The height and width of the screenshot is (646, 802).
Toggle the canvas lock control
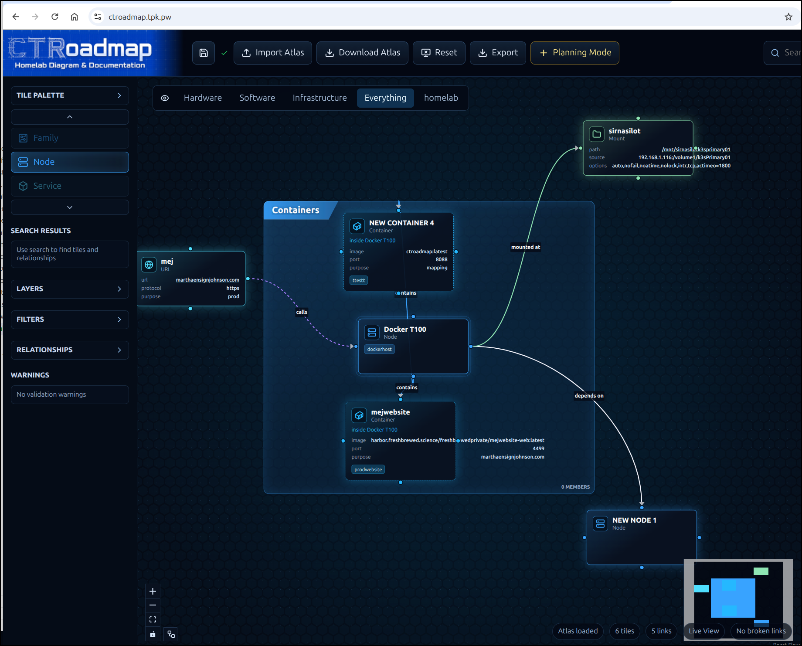(x=153, y=634)
